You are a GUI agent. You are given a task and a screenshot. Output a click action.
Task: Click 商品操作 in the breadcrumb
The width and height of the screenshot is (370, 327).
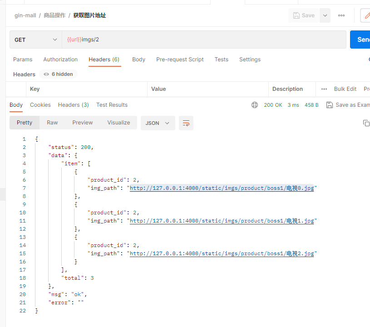point(55,15)
